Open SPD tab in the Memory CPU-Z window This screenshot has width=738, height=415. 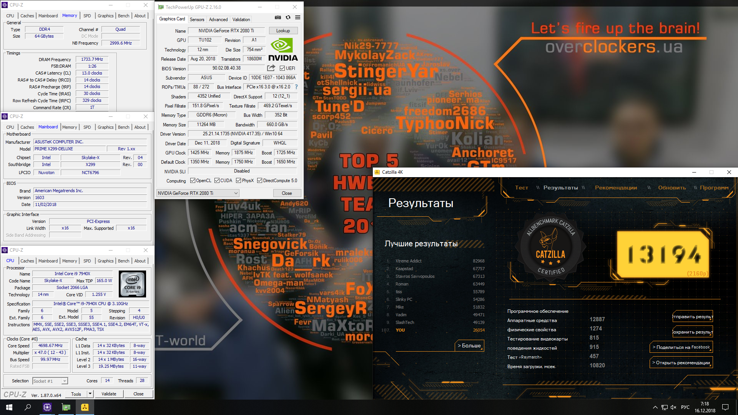pos(87,16)
